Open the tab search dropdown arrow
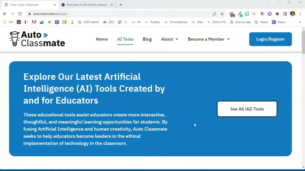Screen dimensions: 305x171 click(267, 2)
